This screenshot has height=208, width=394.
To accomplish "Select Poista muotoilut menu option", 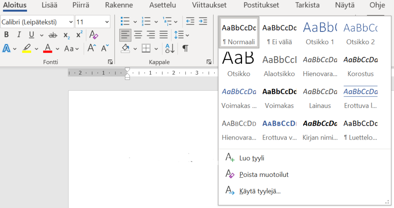I will (264, 175).
